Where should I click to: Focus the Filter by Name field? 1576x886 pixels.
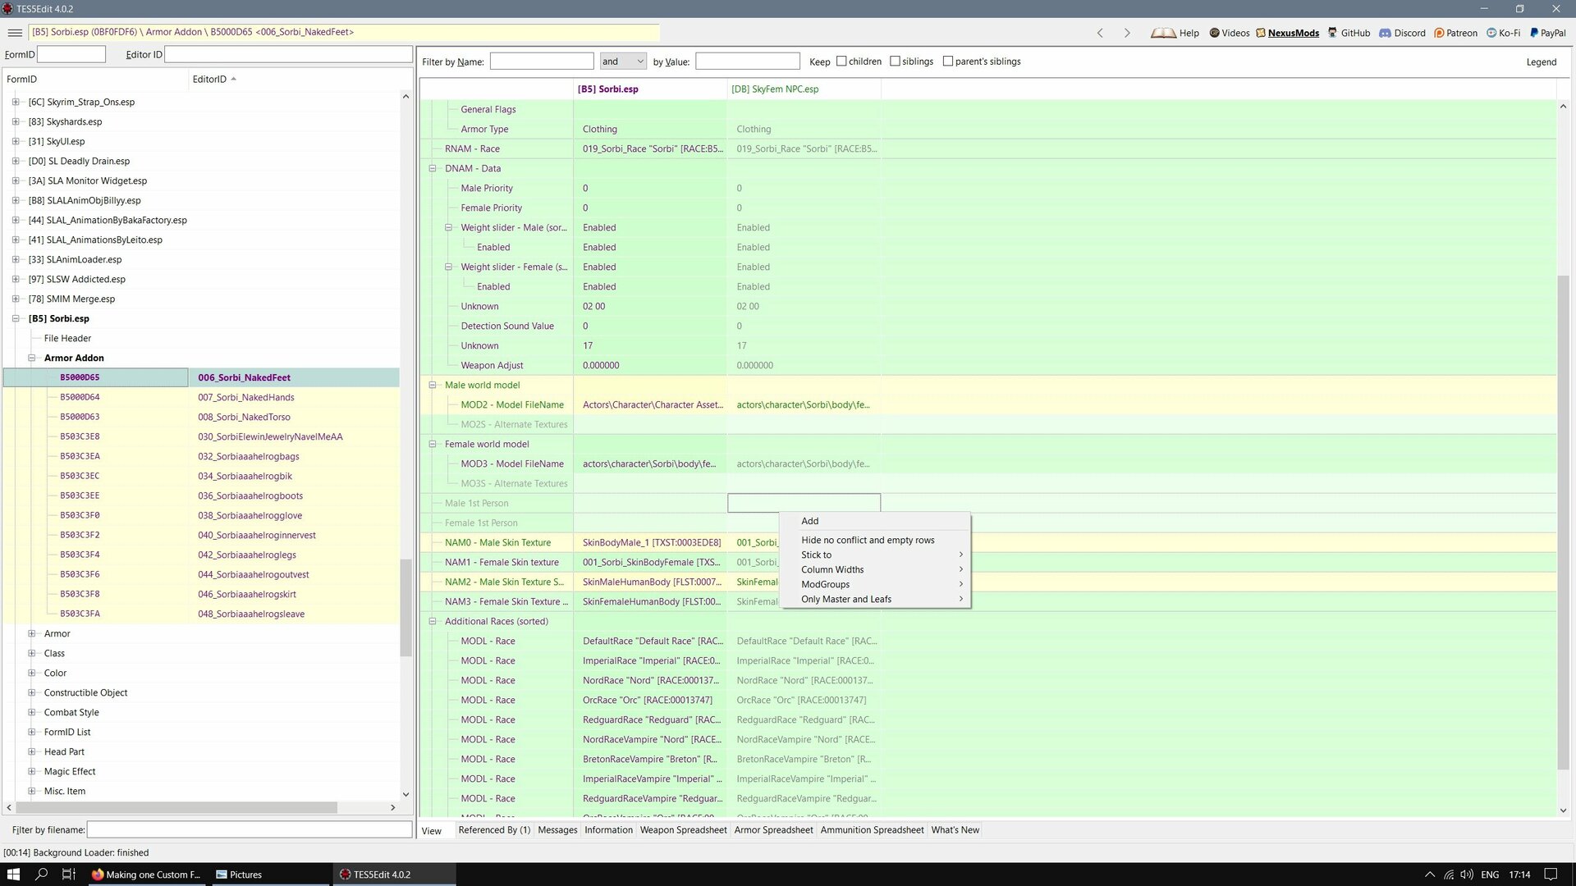click(x=542, y=62)
